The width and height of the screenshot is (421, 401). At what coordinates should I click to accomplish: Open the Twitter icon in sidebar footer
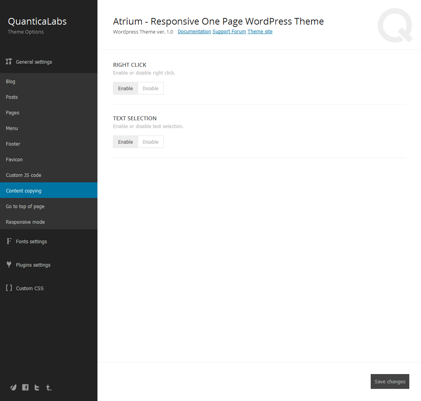37,387
